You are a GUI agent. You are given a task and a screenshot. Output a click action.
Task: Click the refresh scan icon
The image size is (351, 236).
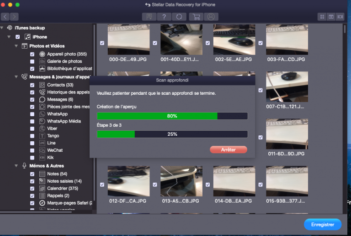pos(179,17)
